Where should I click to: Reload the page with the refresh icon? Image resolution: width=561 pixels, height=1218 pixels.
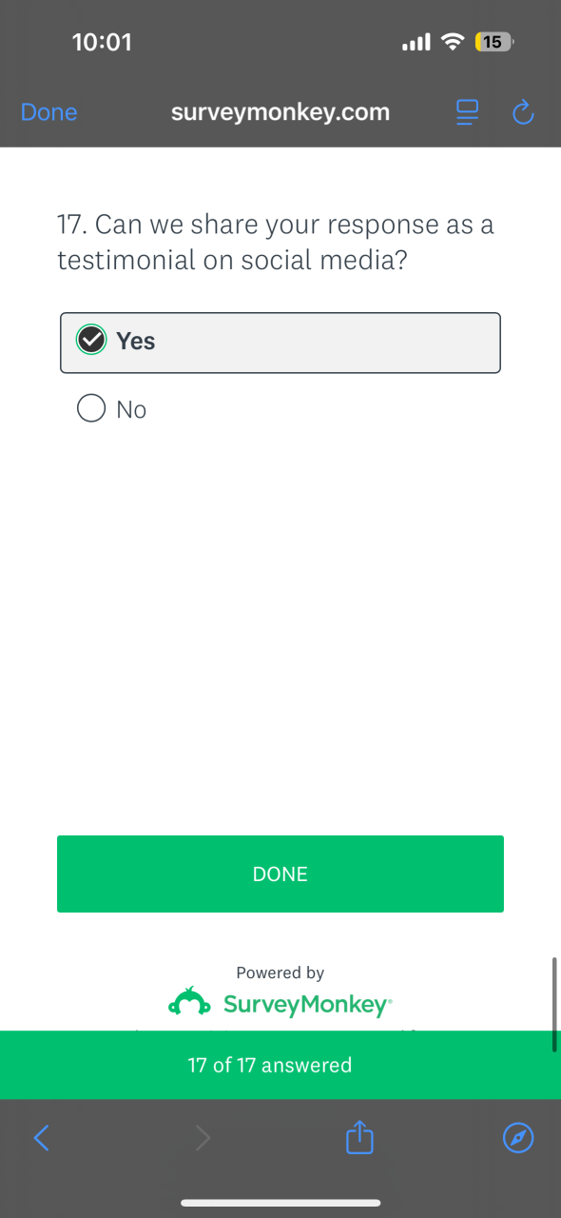pos(523,112)
